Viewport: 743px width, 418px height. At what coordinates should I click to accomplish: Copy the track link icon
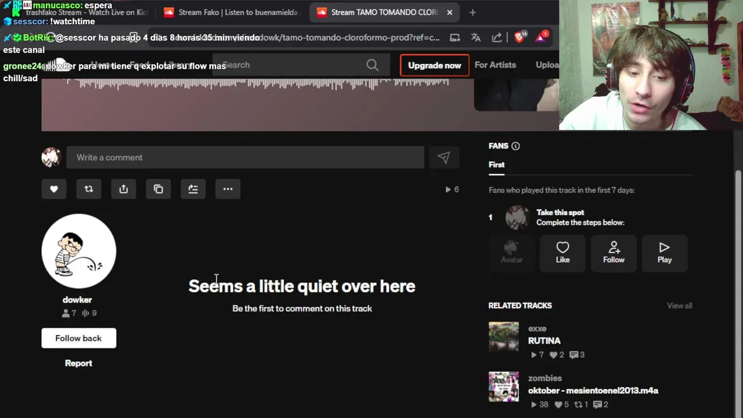(x=158, y=189)
